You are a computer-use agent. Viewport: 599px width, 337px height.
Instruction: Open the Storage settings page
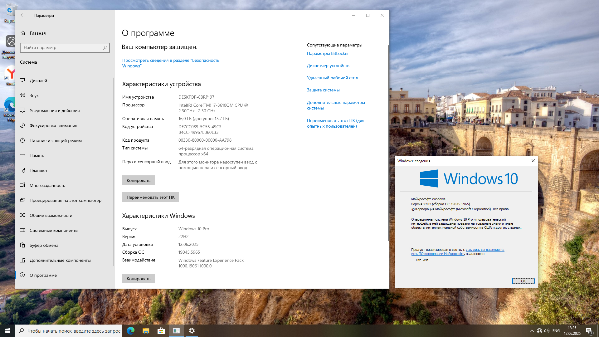click(x=37, y=155)
